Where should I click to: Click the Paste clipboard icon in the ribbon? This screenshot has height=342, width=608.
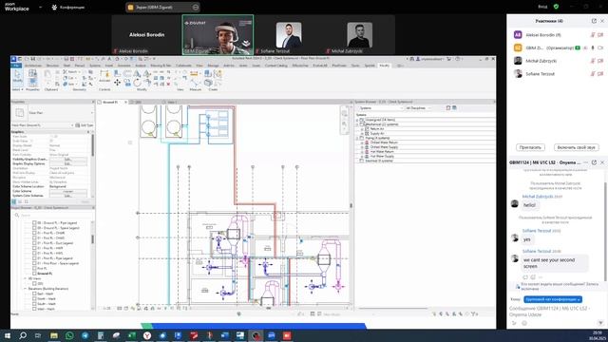pos(47,74)
